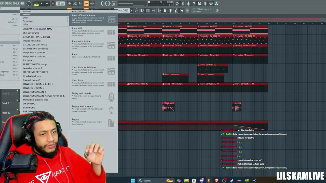This screenshot has width=326, height=183.
Task: Click the export download icon
Action: [216, 4]
